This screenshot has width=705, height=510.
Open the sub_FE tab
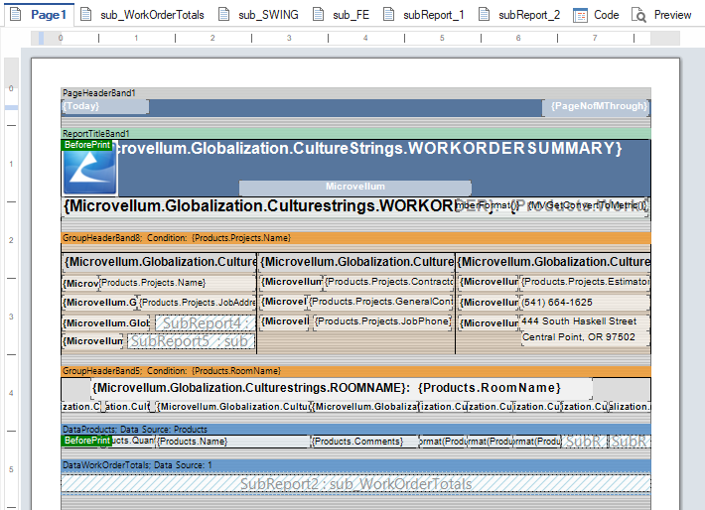tap(341, 15)
